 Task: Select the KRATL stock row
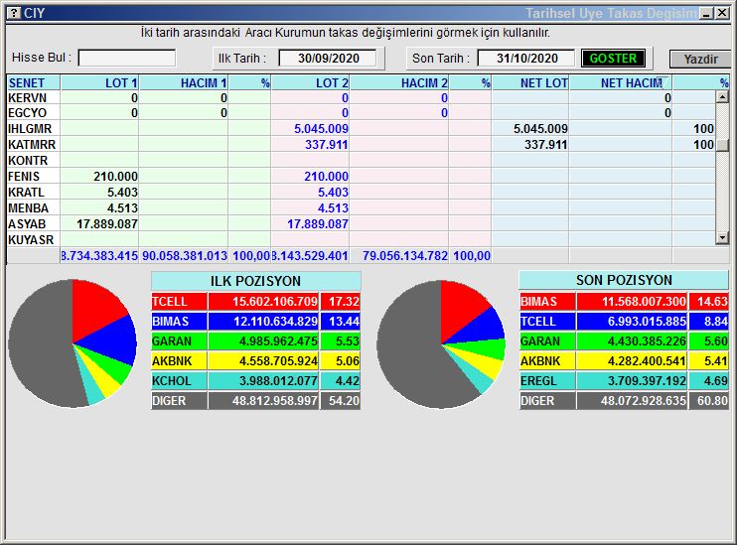pyautogui.click(x=361, y=193)
